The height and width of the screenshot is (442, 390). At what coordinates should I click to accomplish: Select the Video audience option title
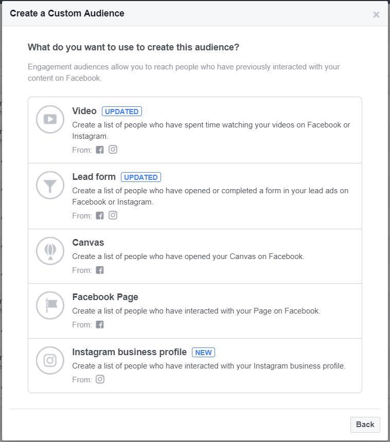click(x=84, y=111)
